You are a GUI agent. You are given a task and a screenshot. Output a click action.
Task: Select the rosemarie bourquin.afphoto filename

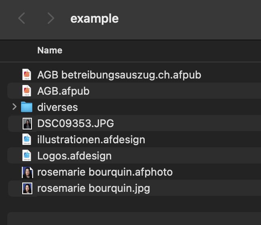(105, 172)
